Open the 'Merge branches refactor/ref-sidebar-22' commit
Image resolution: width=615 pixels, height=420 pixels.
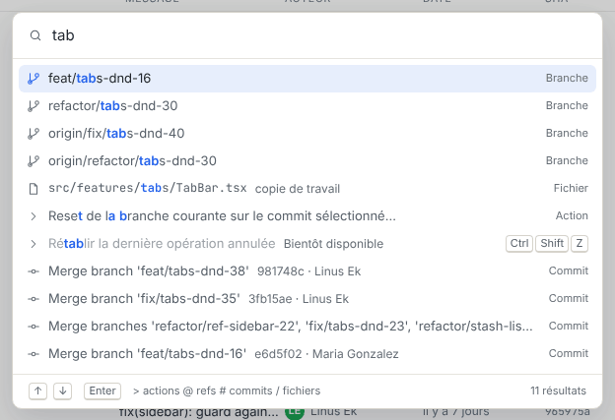[307, 326]
